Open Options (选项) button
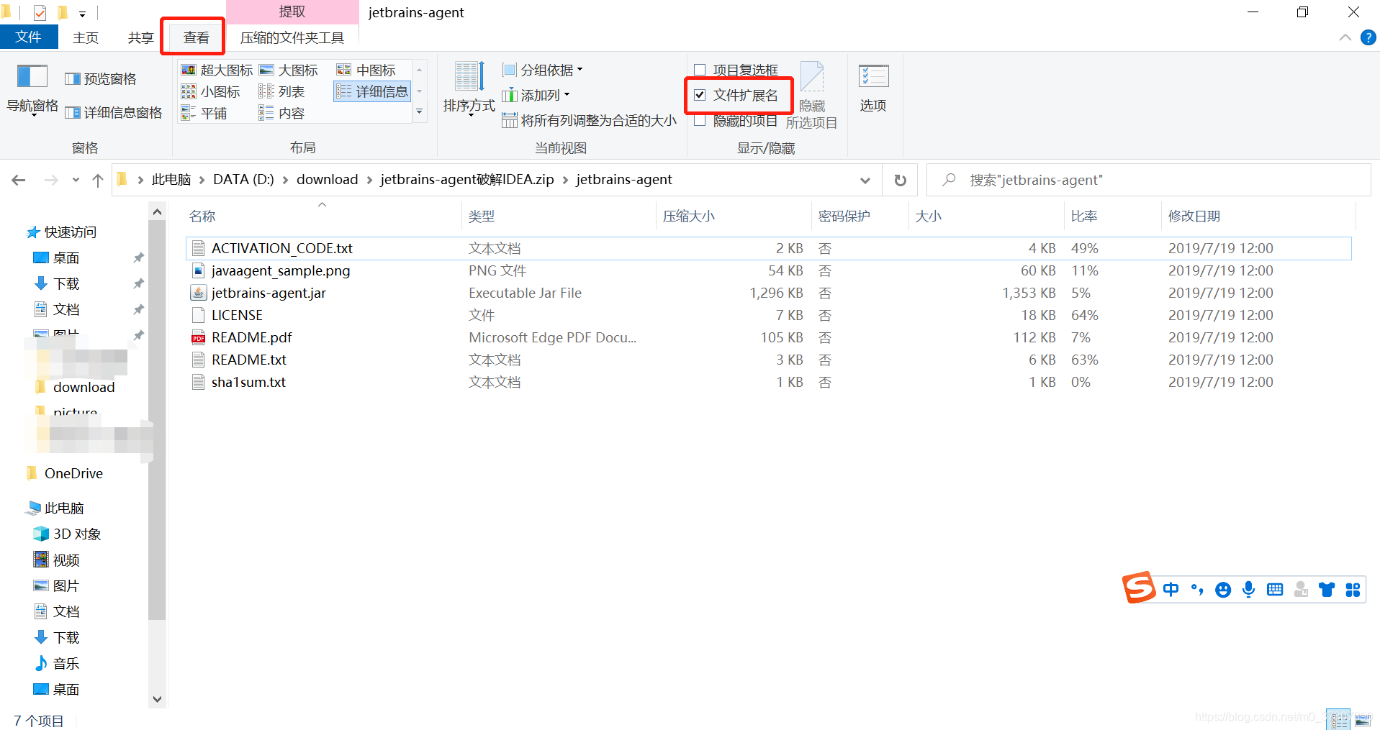1380x730 pixels. 873,88
